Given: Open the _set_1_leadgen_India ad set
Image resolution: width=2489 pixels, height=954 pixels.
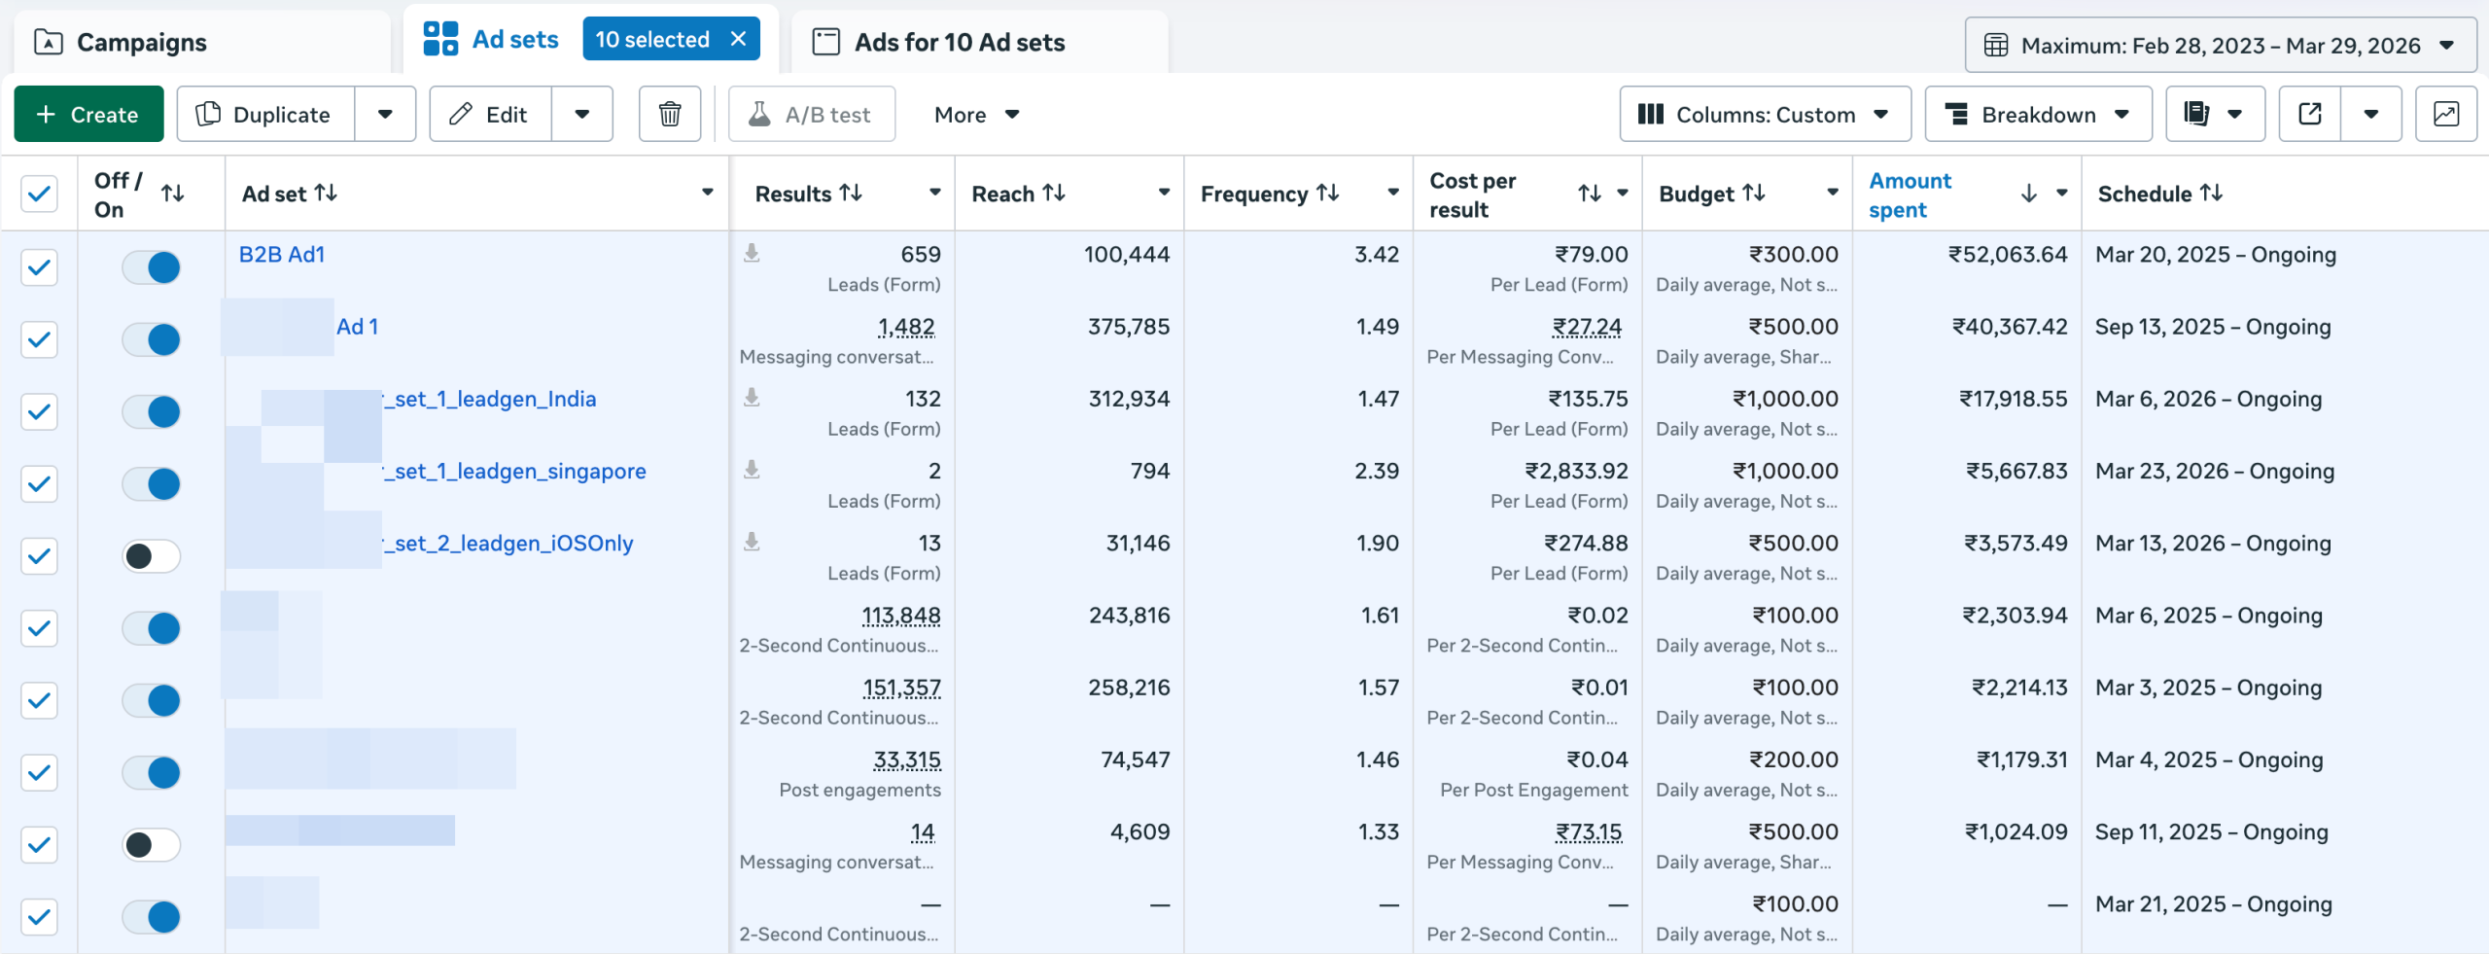Looking at the screenshot, I should tap(489, 398).
